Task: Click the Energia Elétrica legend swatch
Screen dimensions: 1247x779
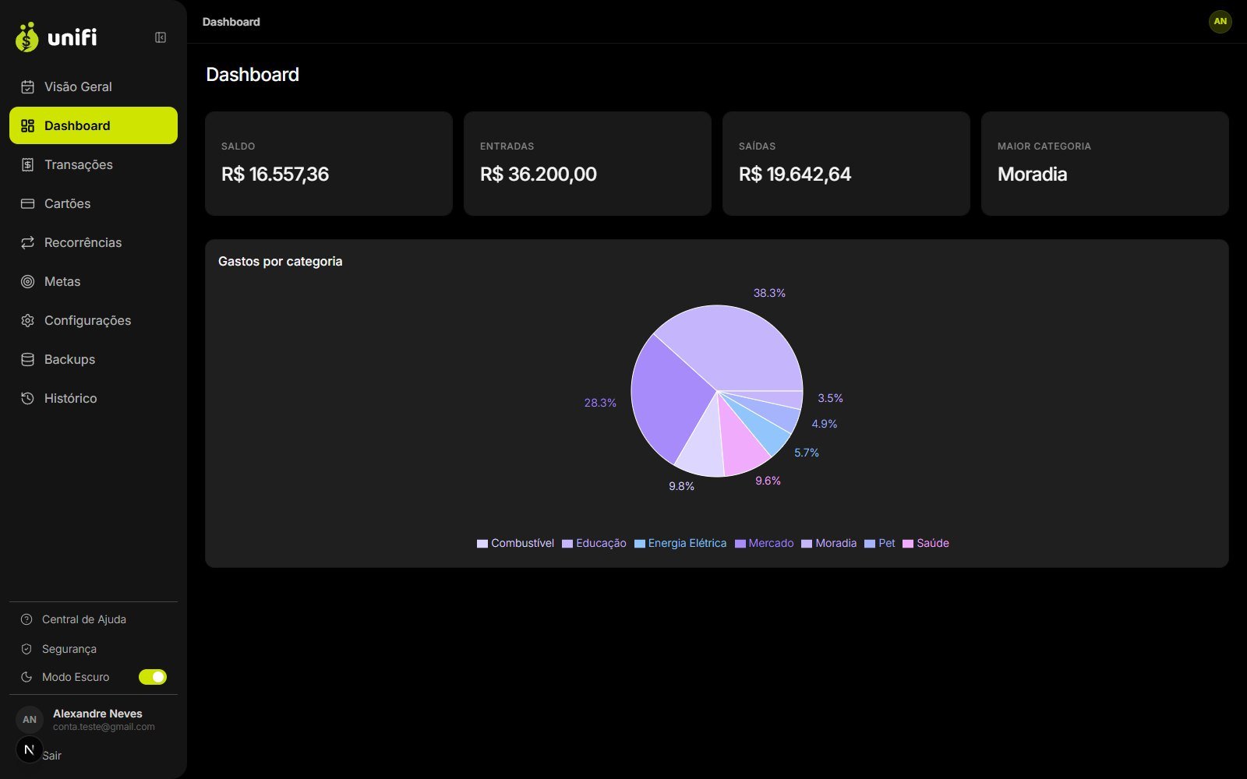Action: click(640, 544)
